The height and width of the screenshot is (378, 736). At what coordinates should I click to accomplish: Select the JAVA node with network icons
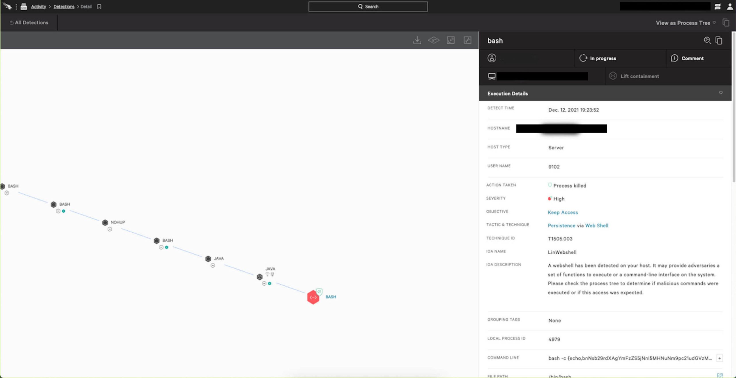tap(260, 277)
